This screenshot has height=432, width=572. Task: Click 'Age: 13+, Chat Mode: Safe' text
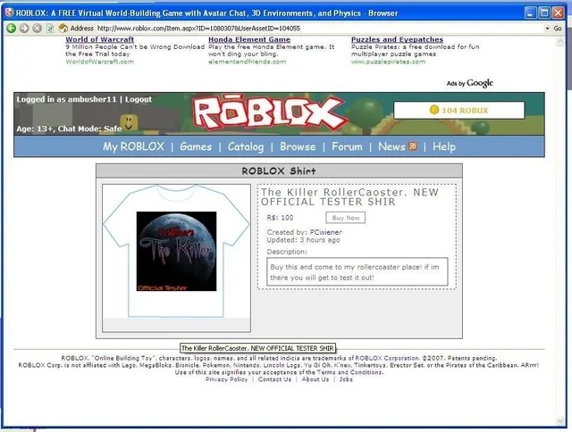pyautogui.click(x=69, y=129)
